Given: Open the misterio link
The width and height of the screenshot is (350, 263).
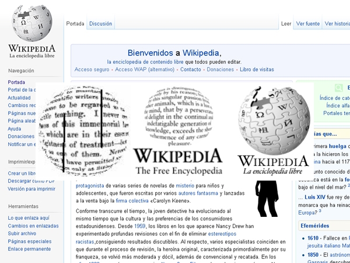Looking at the screenshot, I should click(185, 186).
